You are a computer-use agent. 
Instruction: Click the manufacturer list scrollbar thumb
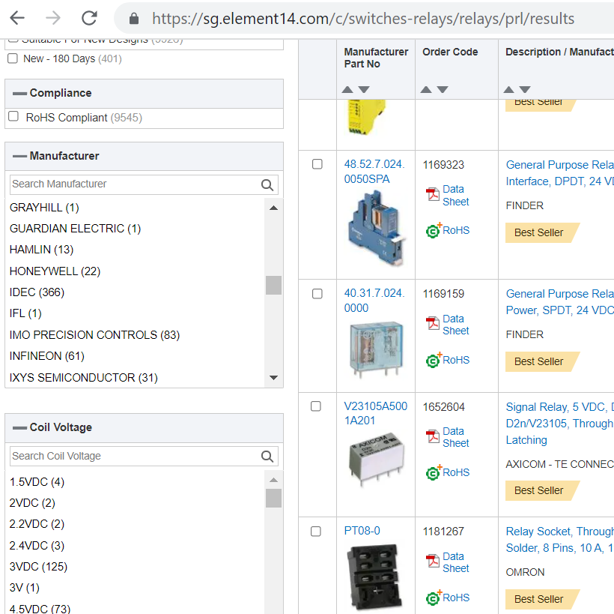click(273, 285)
